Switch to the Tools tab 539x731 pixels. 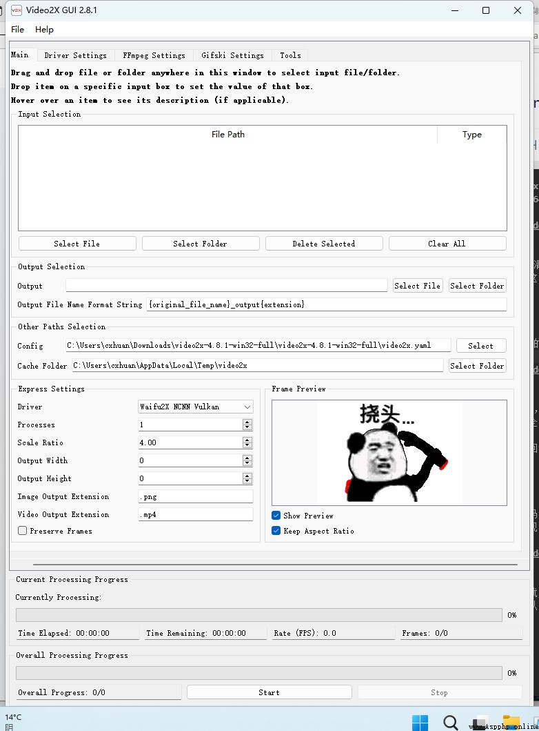coord(290,55)
